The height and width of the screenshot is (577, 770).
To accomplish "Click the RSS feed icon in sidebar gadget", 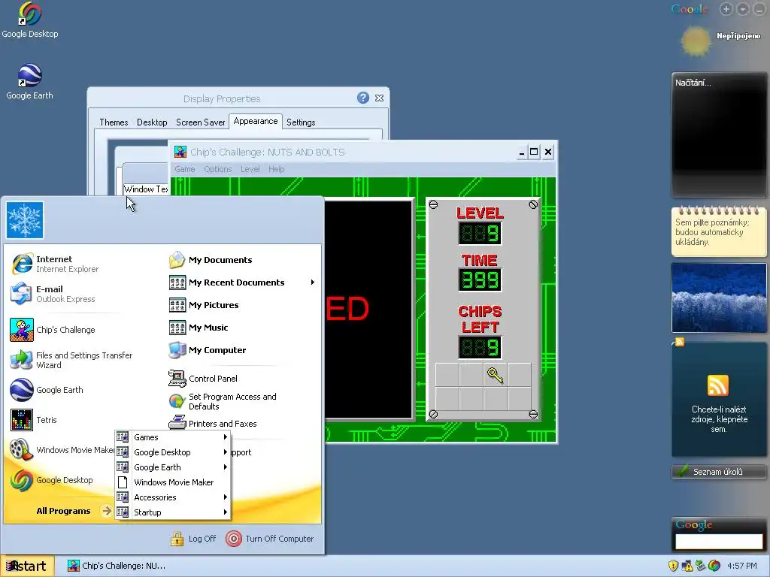I will pos(718,385).
